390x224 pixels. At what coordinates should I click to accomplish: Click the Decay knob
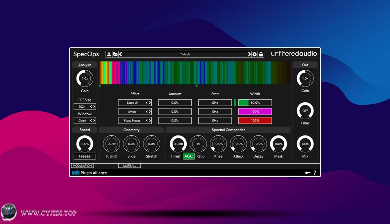click(x=259, y=144)
